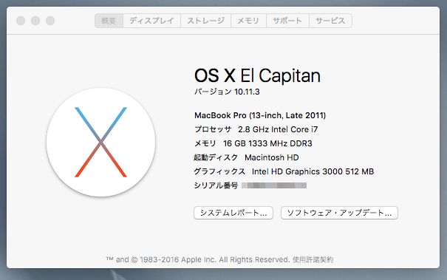The height and width of the screenshot is (280, 447).
Task: Click the Apple copyright notice text
Action: [x=198, y=259]
